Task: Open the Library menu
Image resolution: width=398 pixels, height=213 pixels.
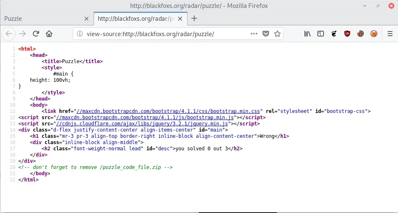Action: pos(307,34)
